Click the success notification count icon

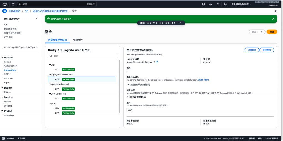coord(160,23)
